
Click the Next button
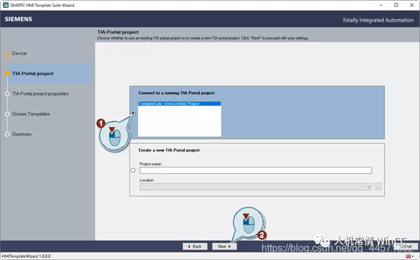(224, 246)
